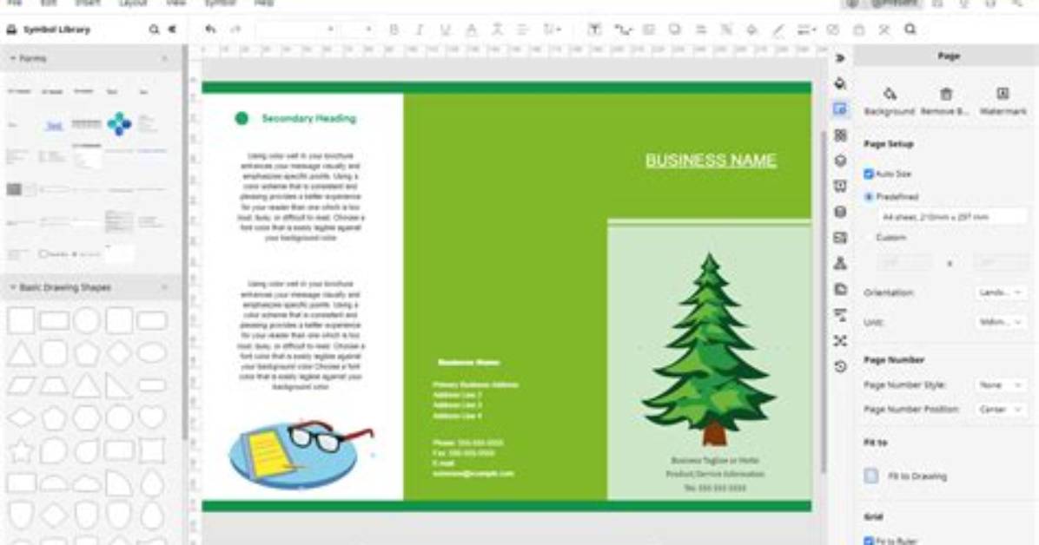Click the Background button
The image size is (1039, 545).
890,102
